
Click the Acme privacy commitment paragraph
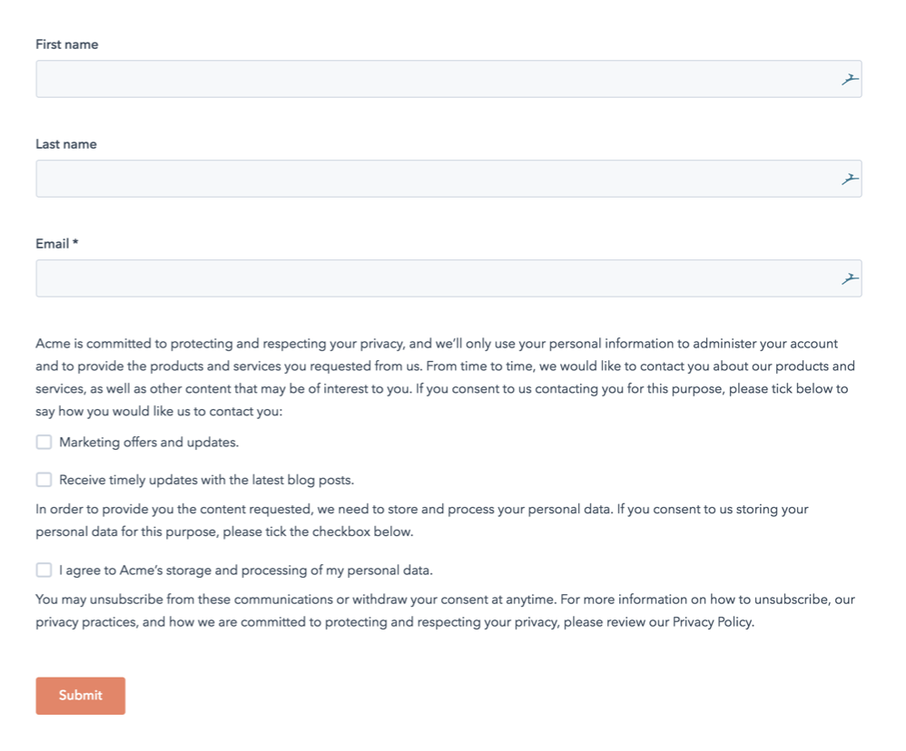[x=445, y=376]
